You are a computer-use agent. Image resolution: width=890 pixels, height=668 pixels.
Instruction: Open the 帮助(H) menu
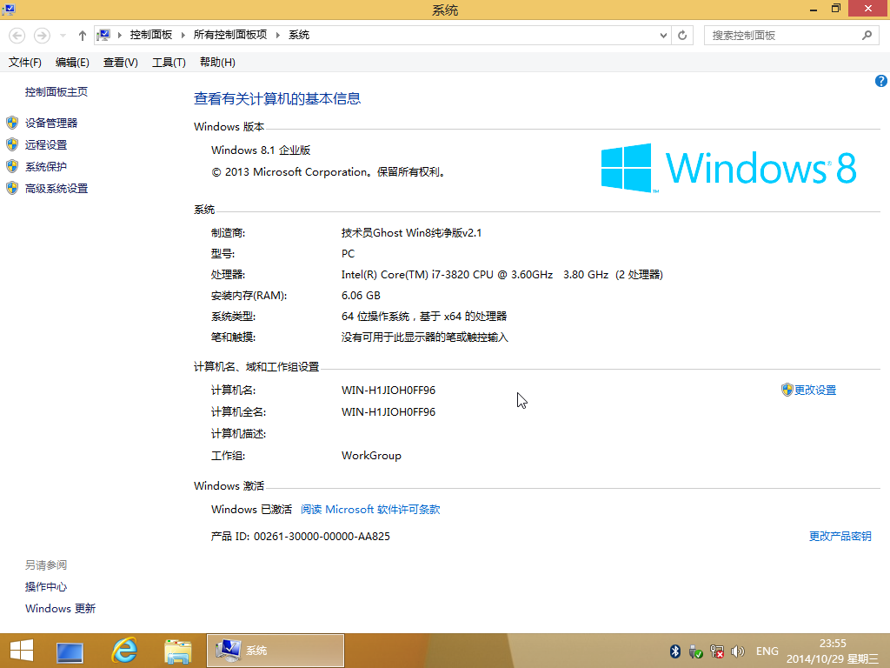pos(217,63)
